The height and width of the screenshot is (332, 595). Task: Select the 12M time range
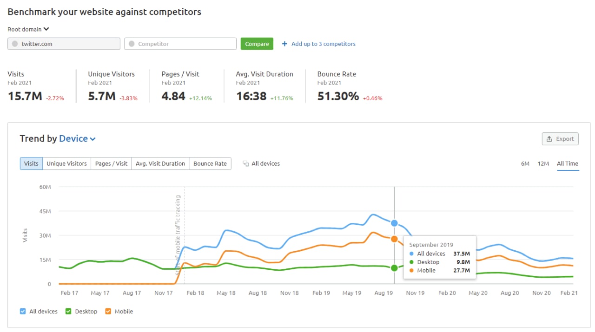click(x=543, y=163)
